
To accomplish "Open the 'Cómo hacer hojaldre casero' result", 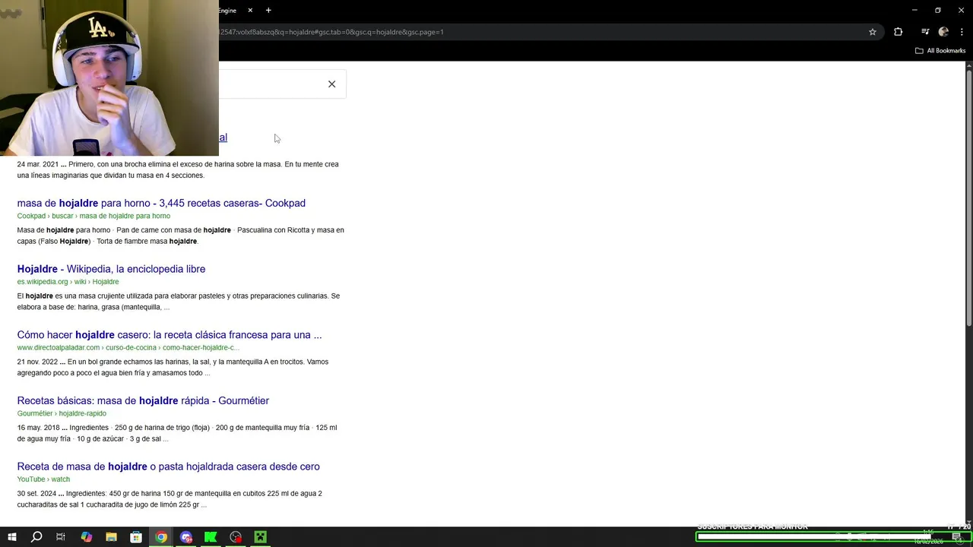I will pyautogui.click(x=170, y=335).
